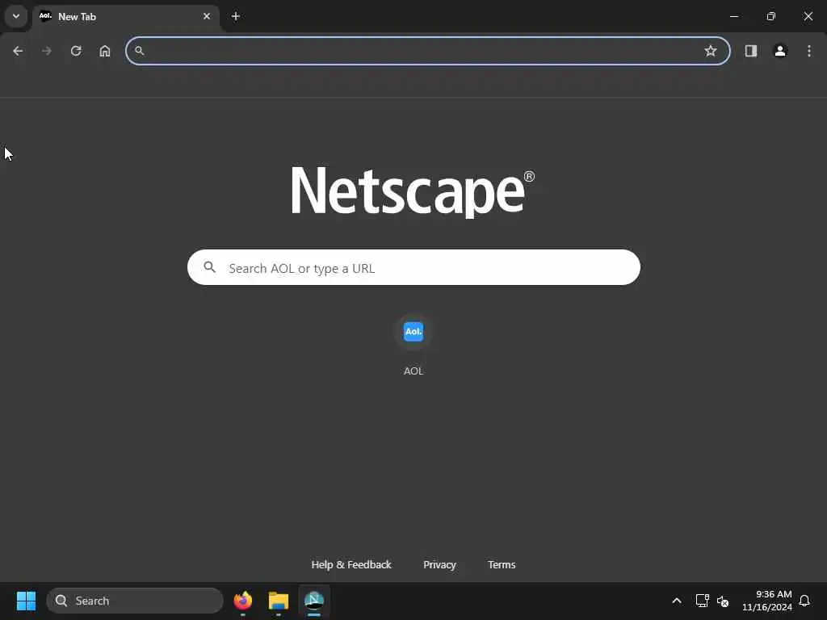
Task: Restore down the browser window
Action: click(x=771, y=16)
